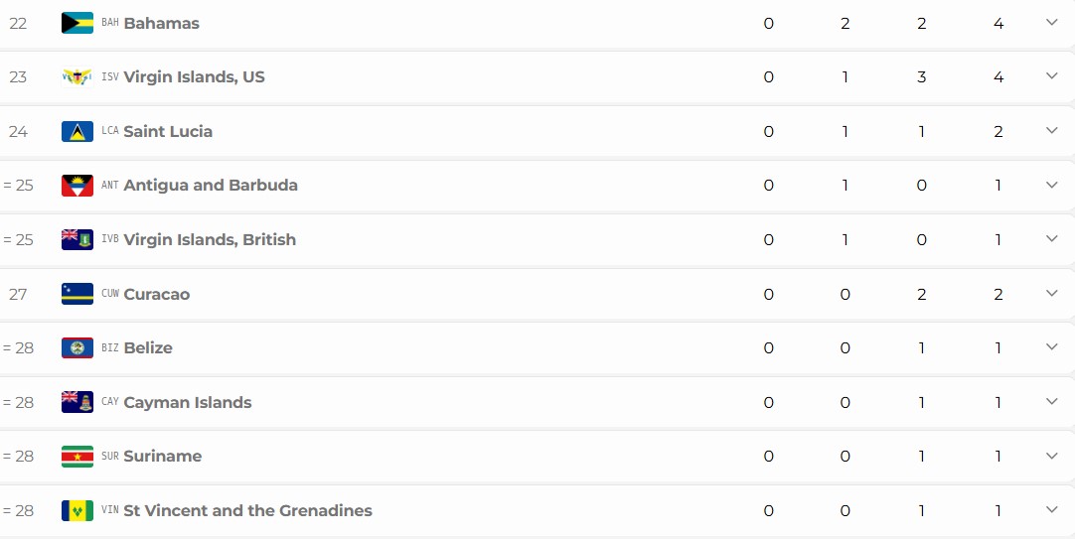This screenshot has height=539, width=1075.
Task: Open the Virgin Islands, US country name
Action: coord(194,76)
